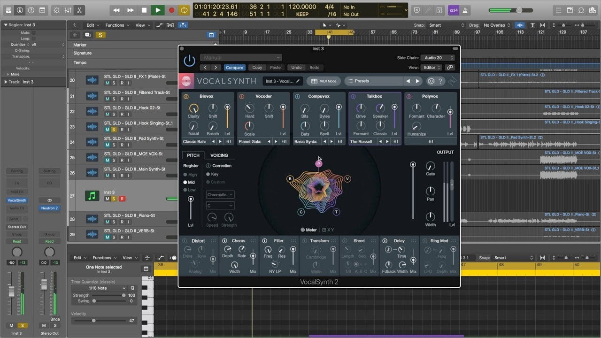
Task: Open the Functions menu in the piano roll editor
Action: [103, 257]
